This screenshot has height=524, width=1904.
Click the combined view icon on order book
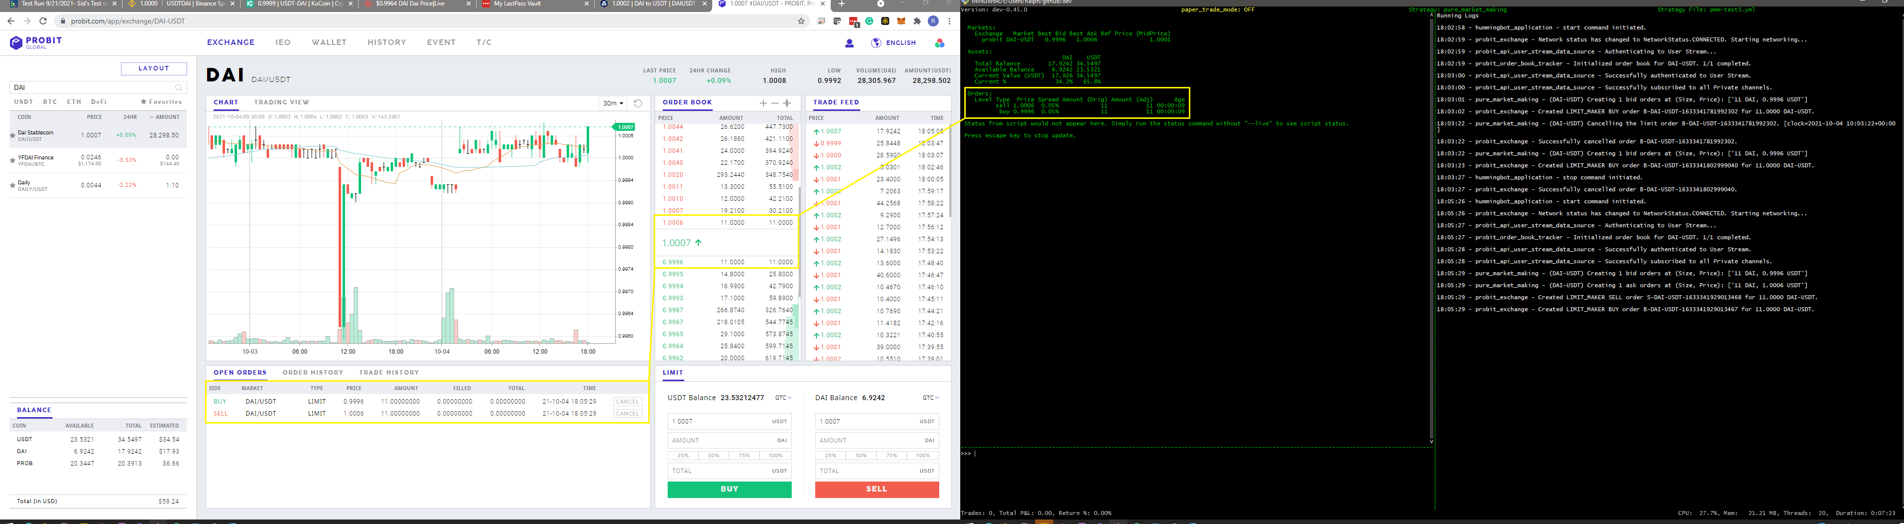point(787,103)
